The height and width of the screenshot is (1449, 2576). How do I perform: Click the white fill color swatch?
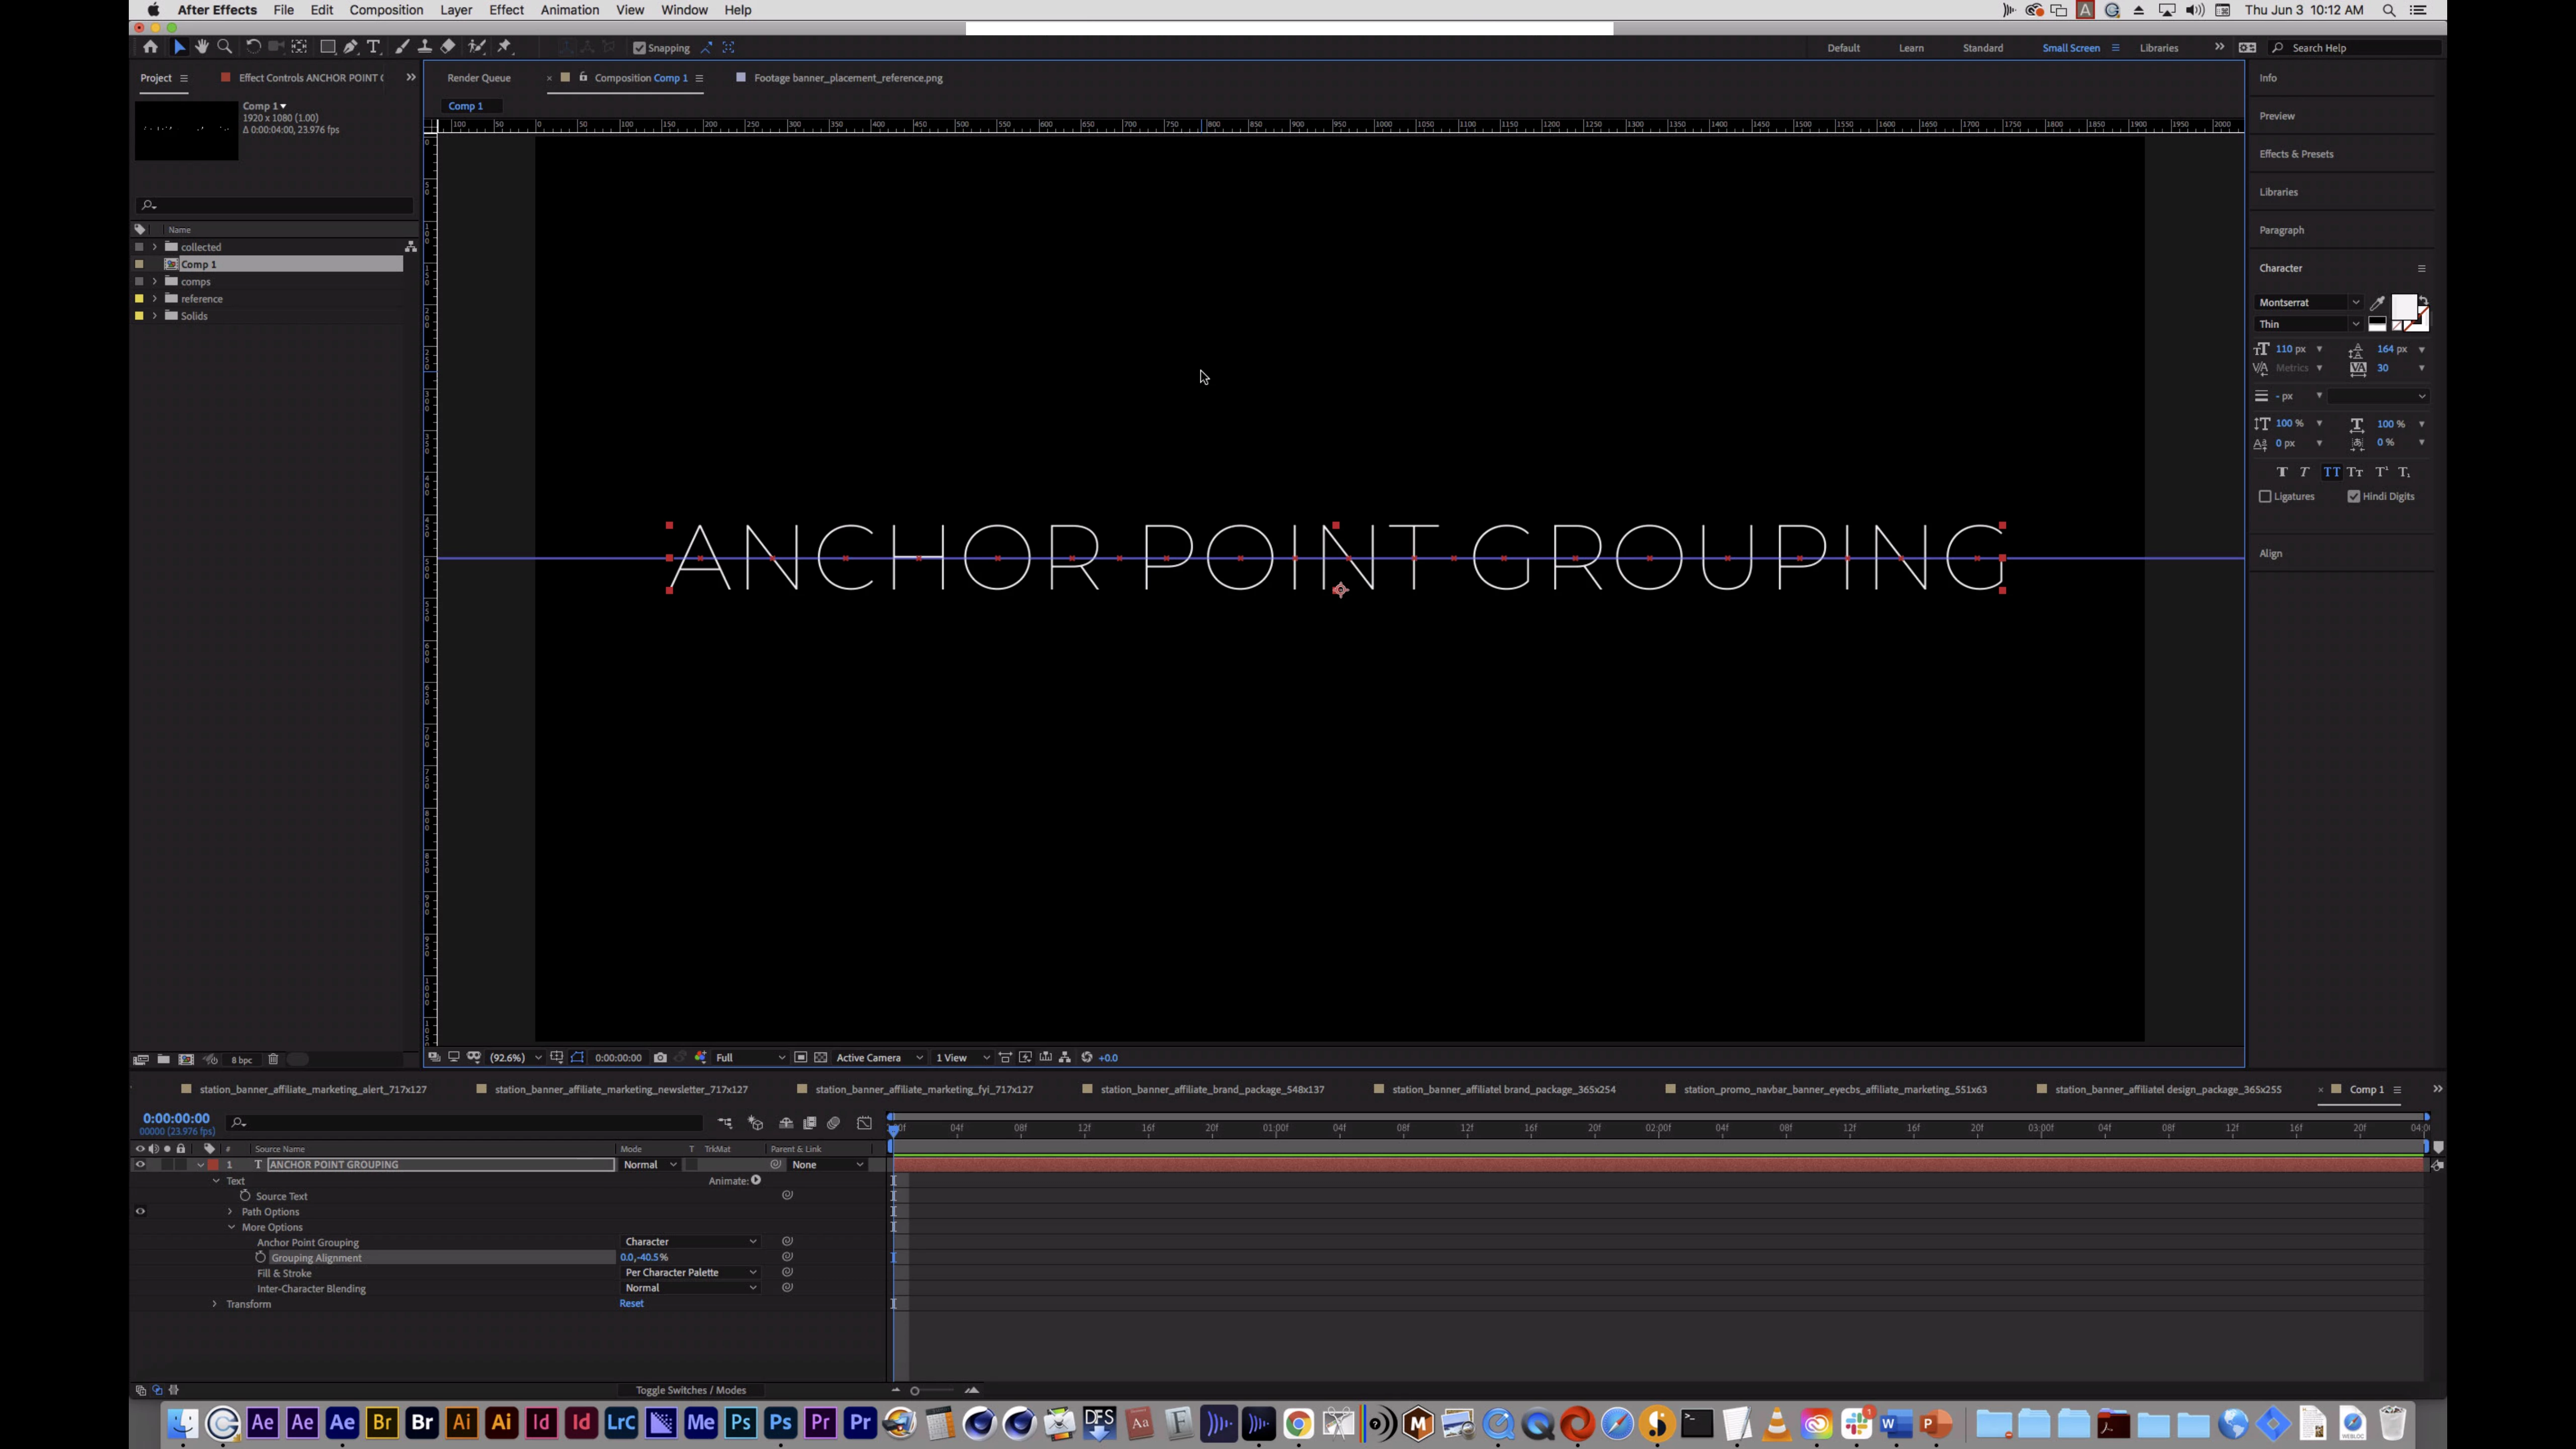tap(2402, 307)
